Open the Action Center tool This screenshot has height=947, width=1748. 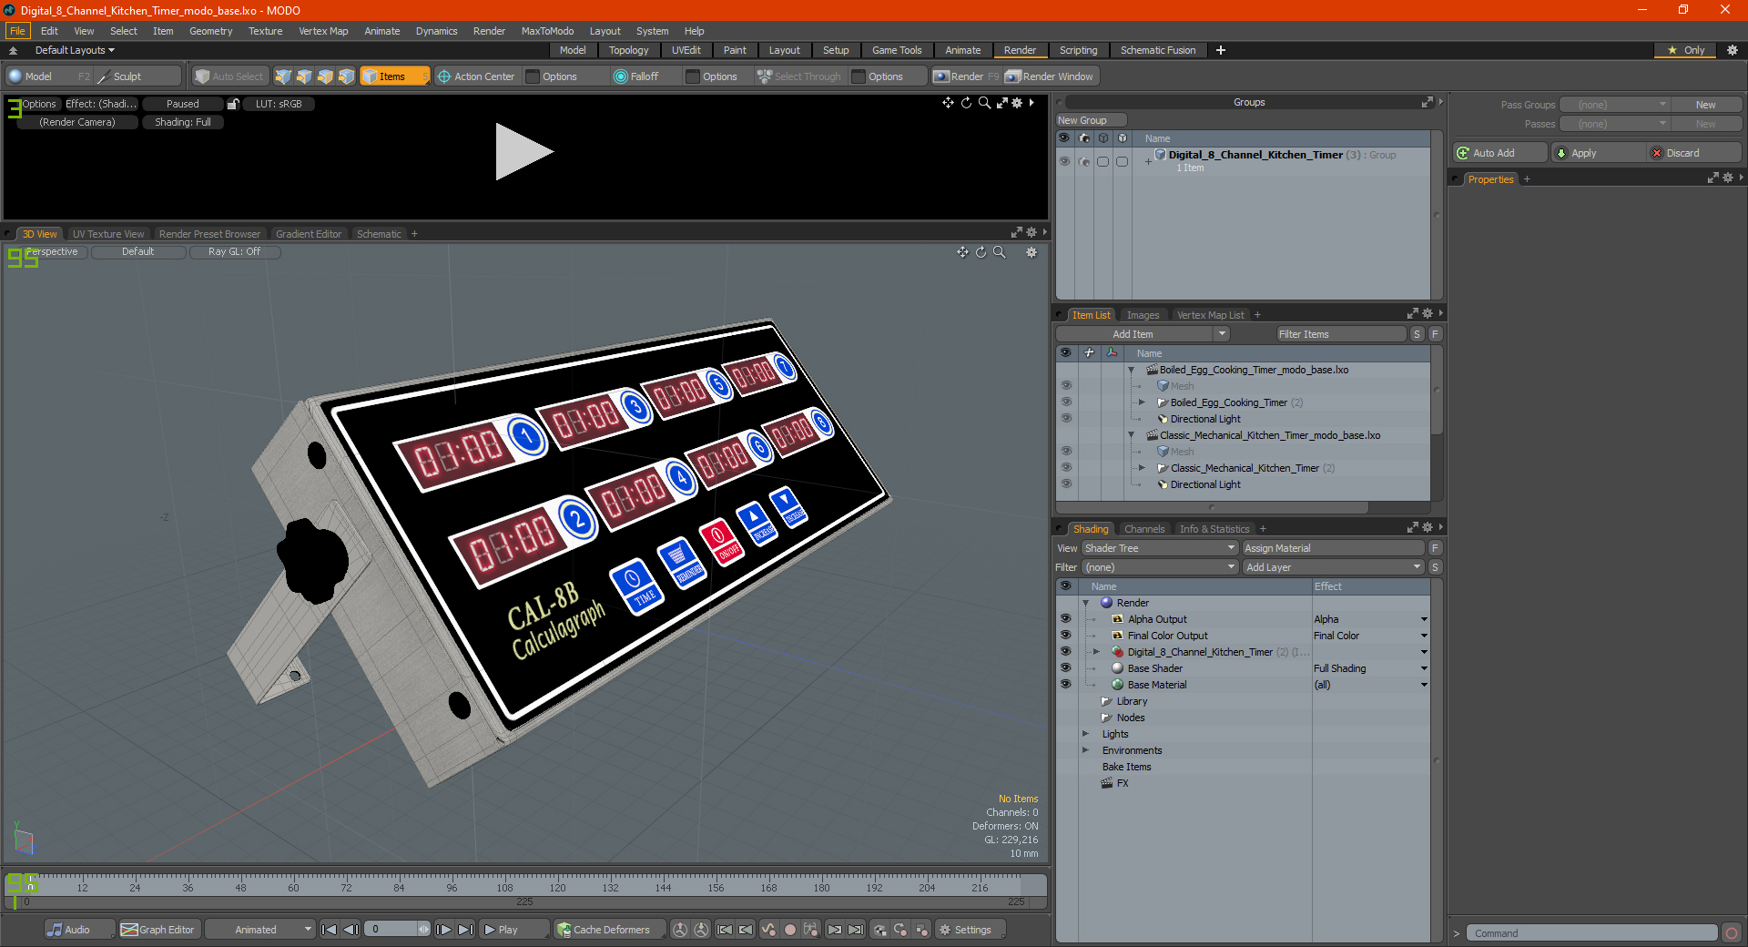tap(476, 76)
